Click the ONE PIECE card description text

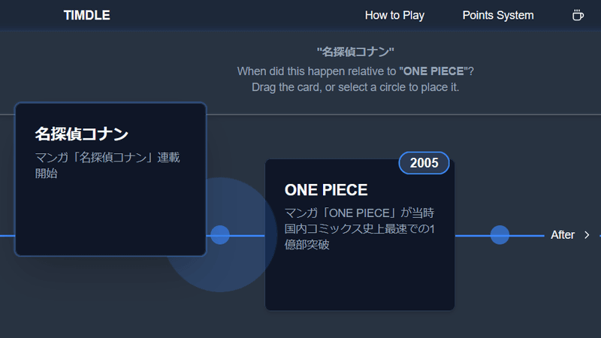point(360,229)
